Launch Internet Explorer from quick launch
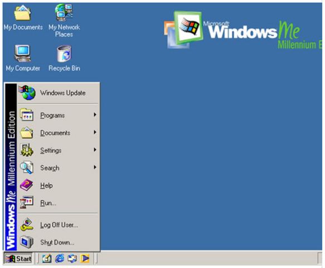Screen dimensions: 325x268 (x=60, y=259)
